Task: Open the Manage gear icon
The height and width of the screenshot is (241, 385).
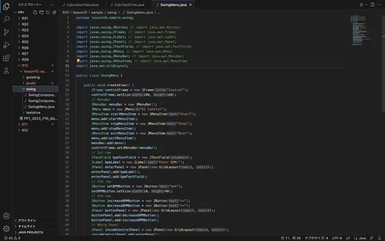Action: [7, 228]
